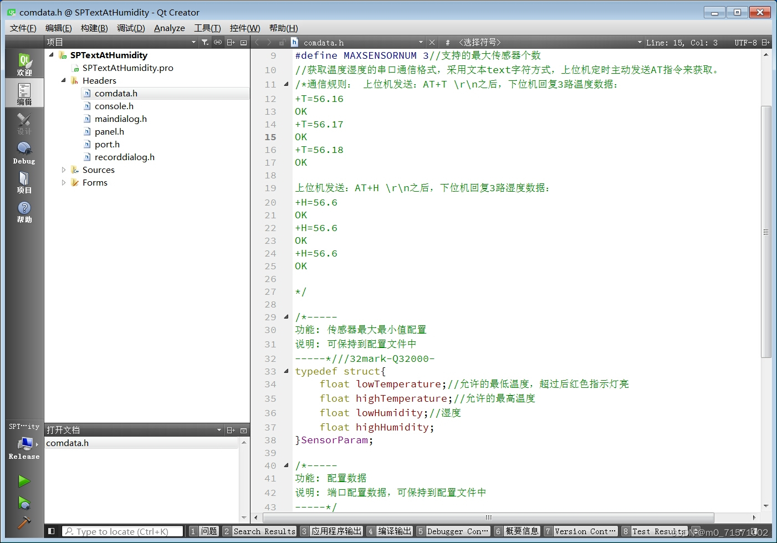Open the Widgets (控件) menu
The image size is (777, 543).
(245, 28)
